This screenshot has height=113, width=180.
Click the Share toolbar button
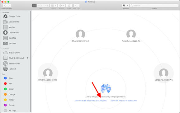click(69, 5)
